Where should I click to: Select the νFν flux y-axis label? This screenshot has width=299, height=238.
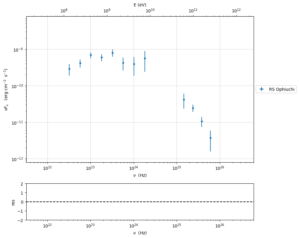(6, 89)
